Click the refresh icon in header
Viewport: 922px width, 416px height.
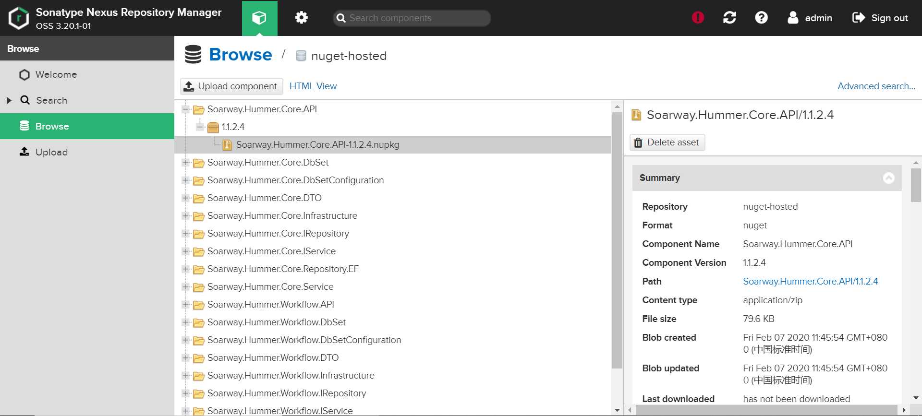(x=729, y=18)
